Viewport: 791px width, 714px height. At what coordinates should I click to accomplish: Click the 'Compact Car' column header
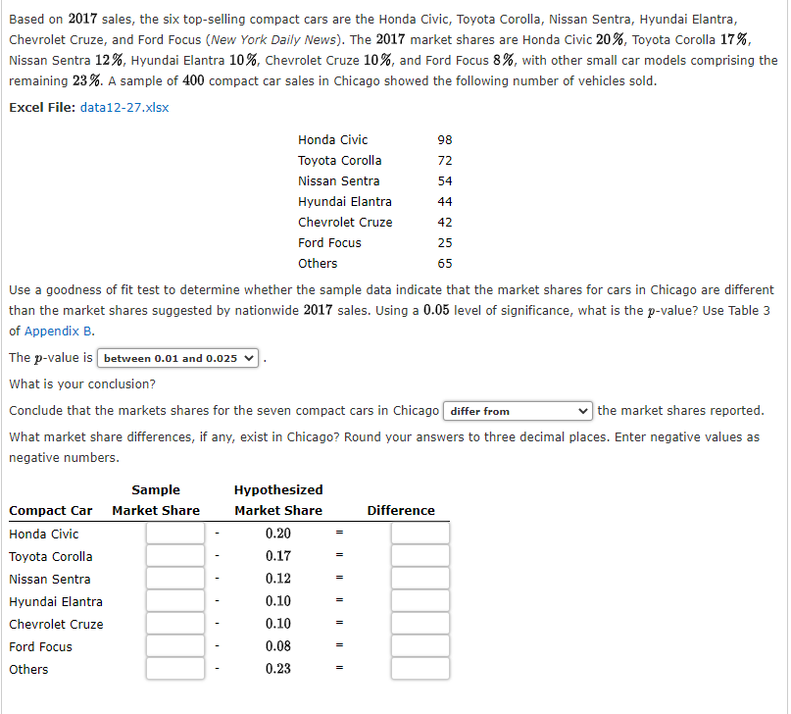[50, 511]
